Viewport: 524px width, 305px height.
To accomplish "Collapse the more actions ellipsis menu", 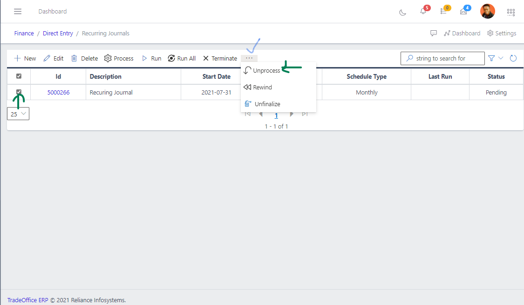I will click(x=249, y=58).
